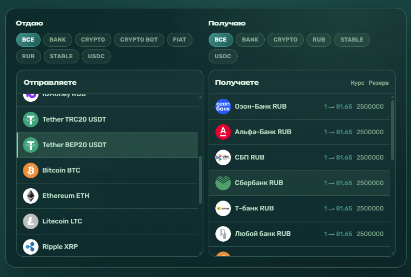Click the Получаете list scrollbar thumb
This screenshot has height=277, width=411.
click(393, 130)
